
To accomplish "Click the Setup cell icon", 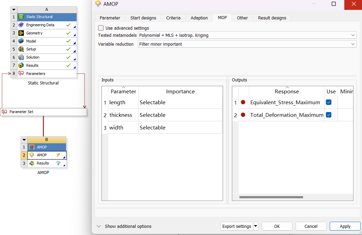I will click(21, 49).
